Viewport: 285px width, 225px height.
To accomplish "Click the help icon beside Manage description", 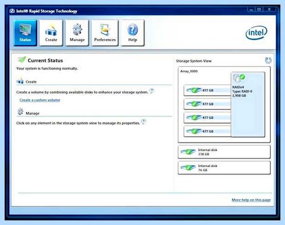I will [x=143, y=121].
